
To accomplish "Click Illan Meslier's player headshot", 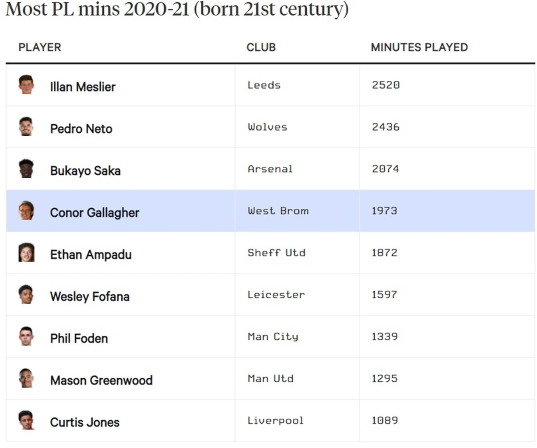I will click(x=26, y=85).
